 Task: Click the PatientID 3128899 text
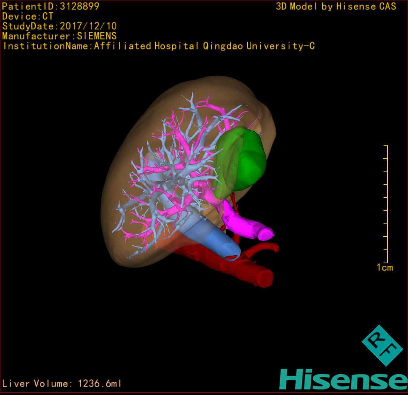coord(51,6)
